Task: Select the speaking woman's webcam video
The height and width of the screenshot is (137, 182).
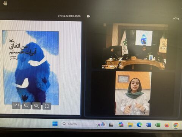Action: (133, 93)
